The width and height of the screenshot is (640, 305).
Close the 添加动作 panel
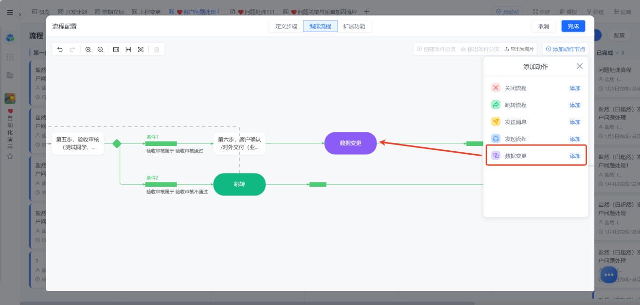click(579, 66)
